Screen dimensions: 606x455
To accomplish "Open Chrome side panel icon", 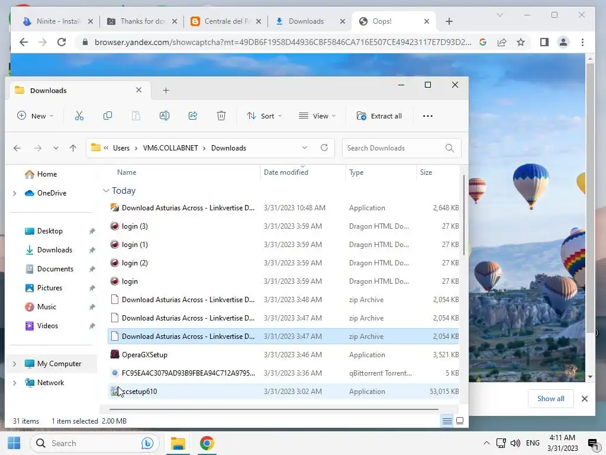I will 544,42.
